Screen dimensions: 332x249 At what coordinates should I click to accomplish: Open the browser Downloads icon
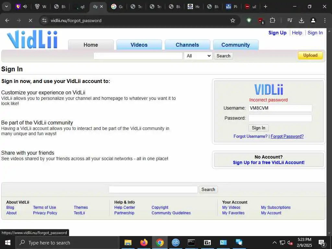pos(302,20)
